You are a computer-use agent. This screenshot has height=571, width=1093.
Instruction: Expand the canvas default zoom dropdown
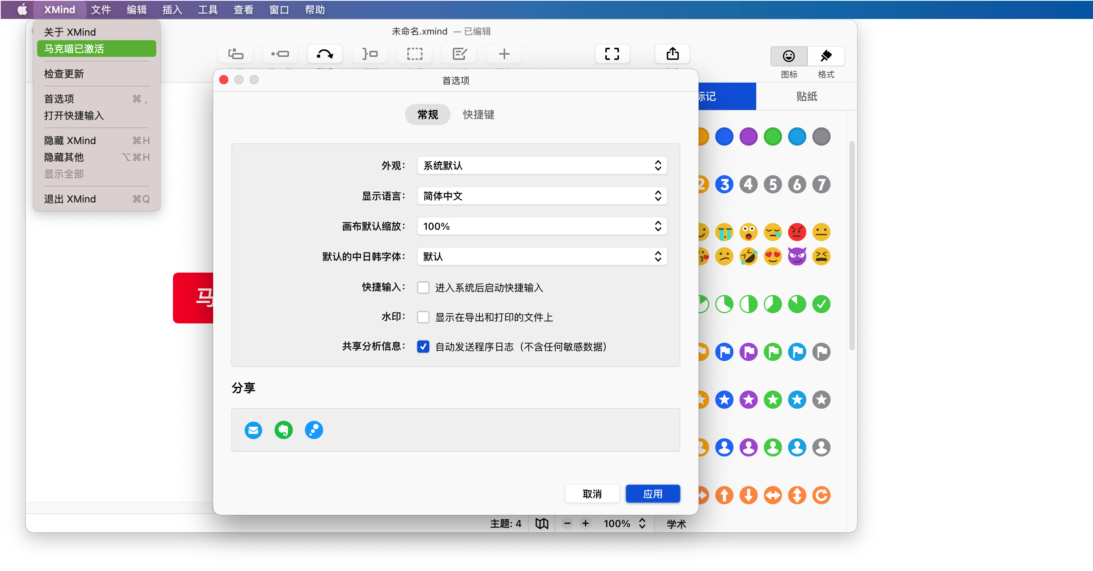click(542, 226)
